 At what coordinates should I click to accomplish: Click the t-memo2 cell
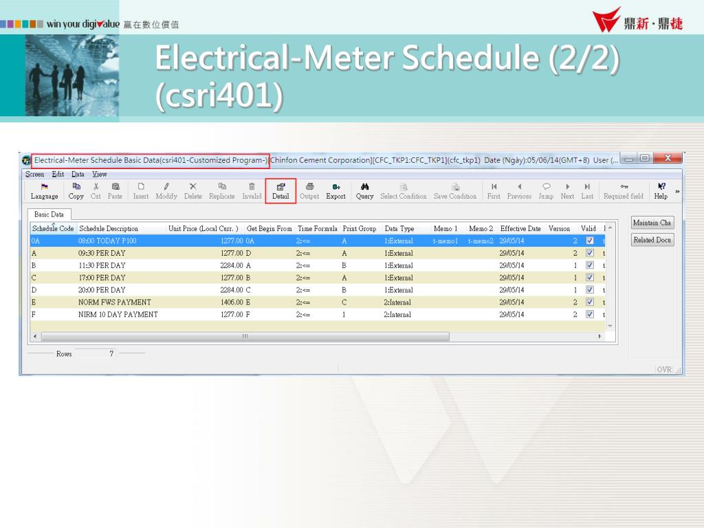point(481,241)
